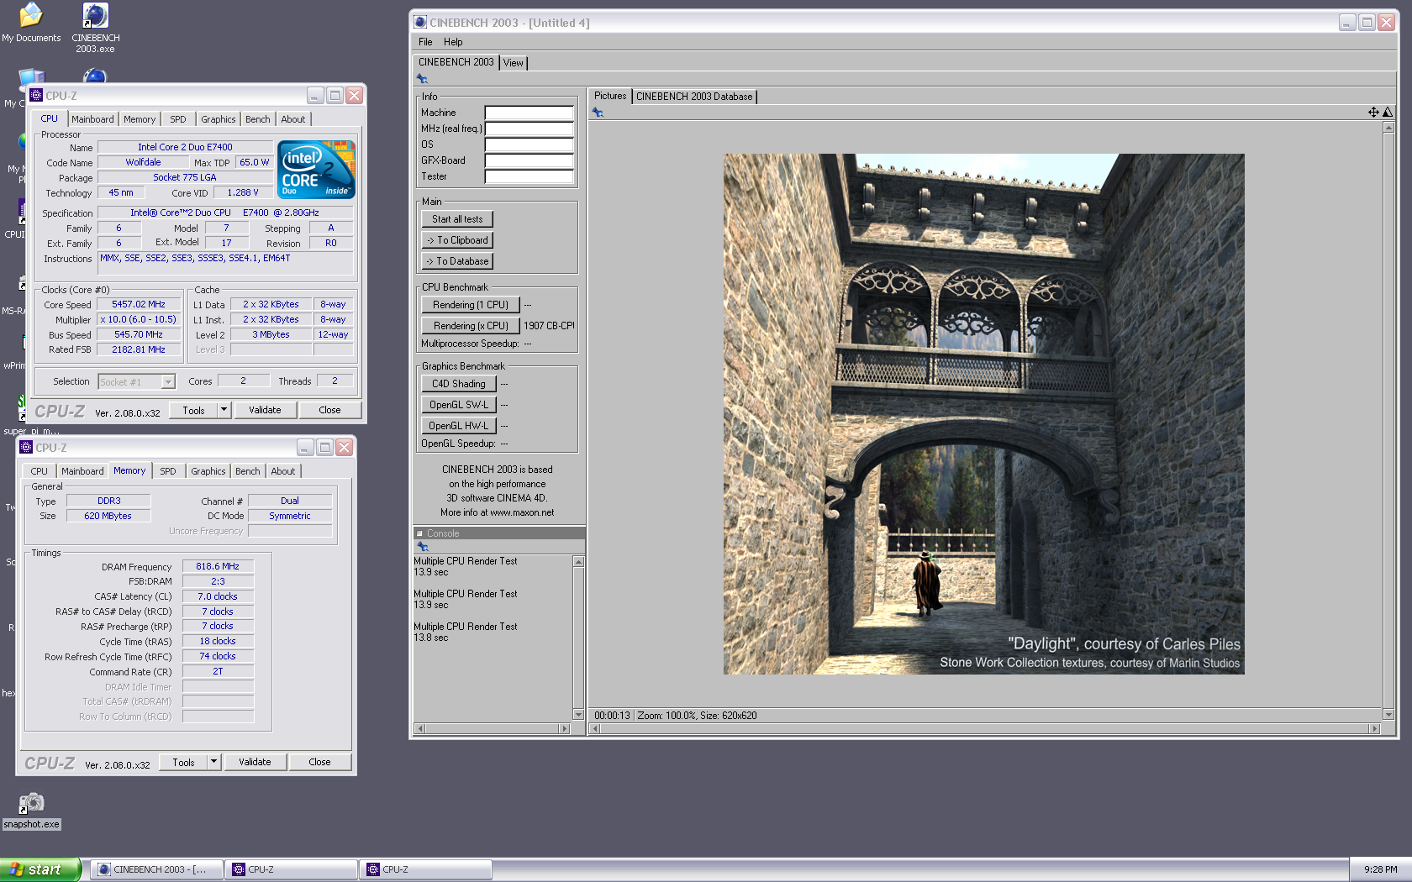Select Graphics tab in Memory CPU-Z window
Screen dimensions: 1412x882
(208, 471)
